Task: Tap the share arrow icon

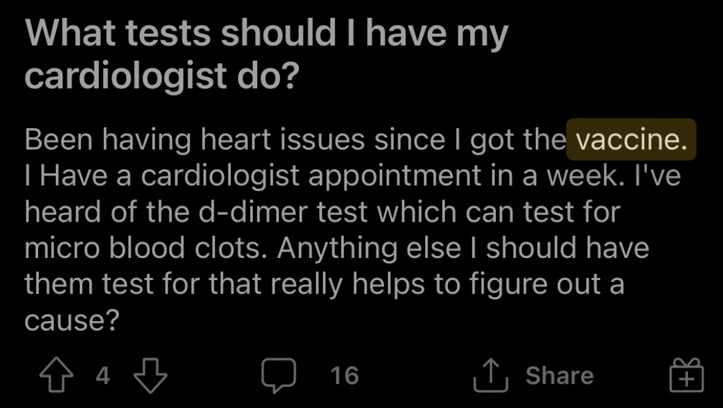Action: tap(490, 376)
